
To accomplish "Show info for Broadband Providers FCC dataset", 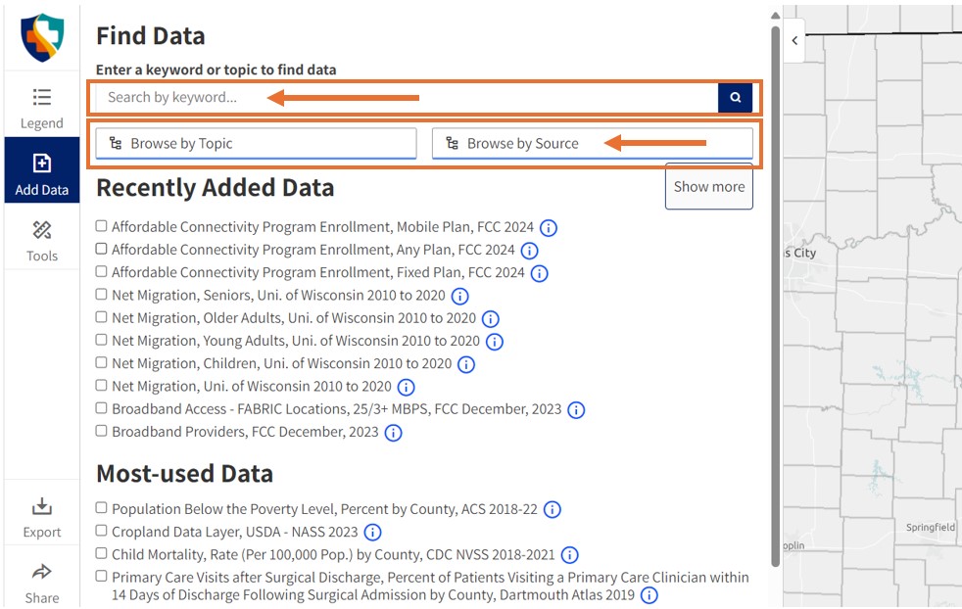I will [x=393, y=433].
